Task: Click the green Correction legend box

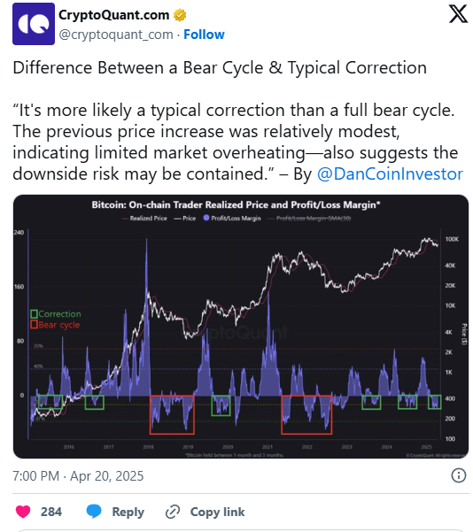Action: tap(34, 313)
